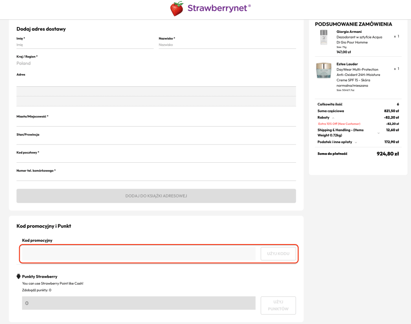Expand Podatek i inne opłaty chevron

tap(356, 142)
